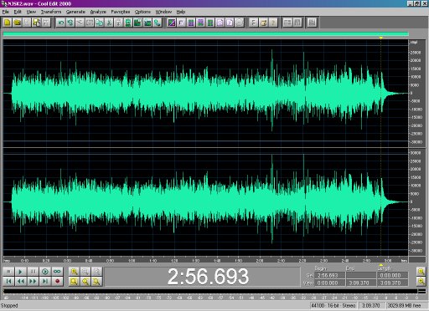
Task: Click the Undo arrow toolbar icon
Action: pos(60,23)
